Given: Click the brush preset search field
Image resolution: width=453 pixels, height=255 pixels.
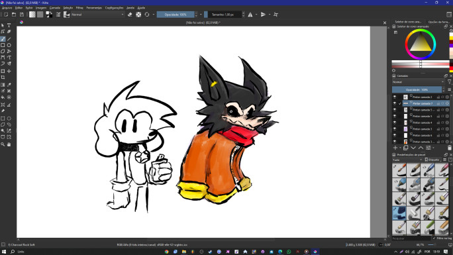Looking at the screenshot, I should click(x=411, y=238).
